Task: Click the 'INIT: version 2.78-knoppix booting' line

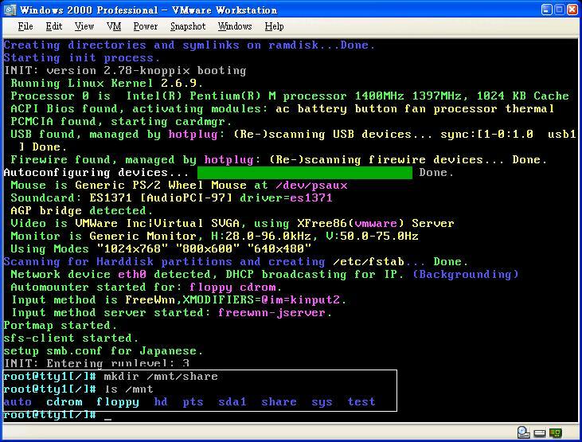Action: click(x=125, y=71)
